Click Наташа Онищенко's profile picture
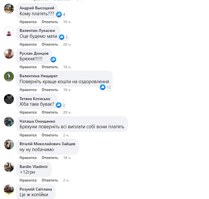 (x=9, y=121)
